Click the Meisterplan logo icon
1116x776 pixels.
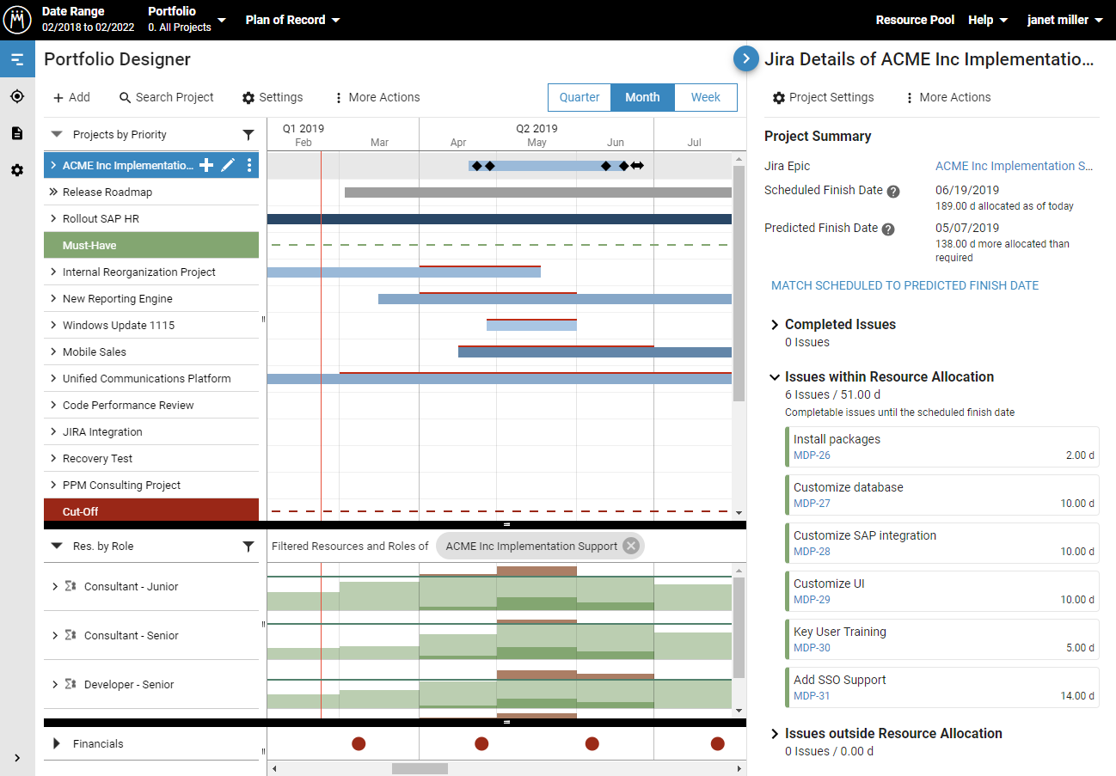click(18, 20)
